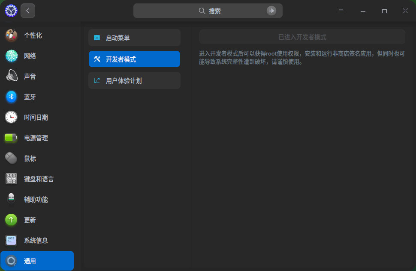Open 电源管理 battery settings icon
This screenshot has width=416, height=271.
click(x=11, y=138)
